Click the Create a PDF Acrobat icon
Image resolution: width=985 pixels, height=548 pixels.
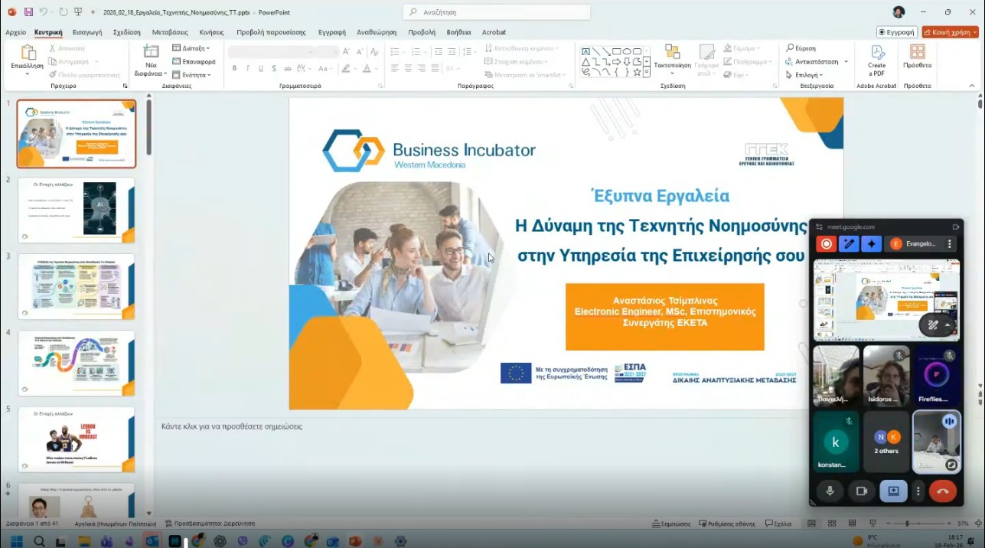click(876, 54)
